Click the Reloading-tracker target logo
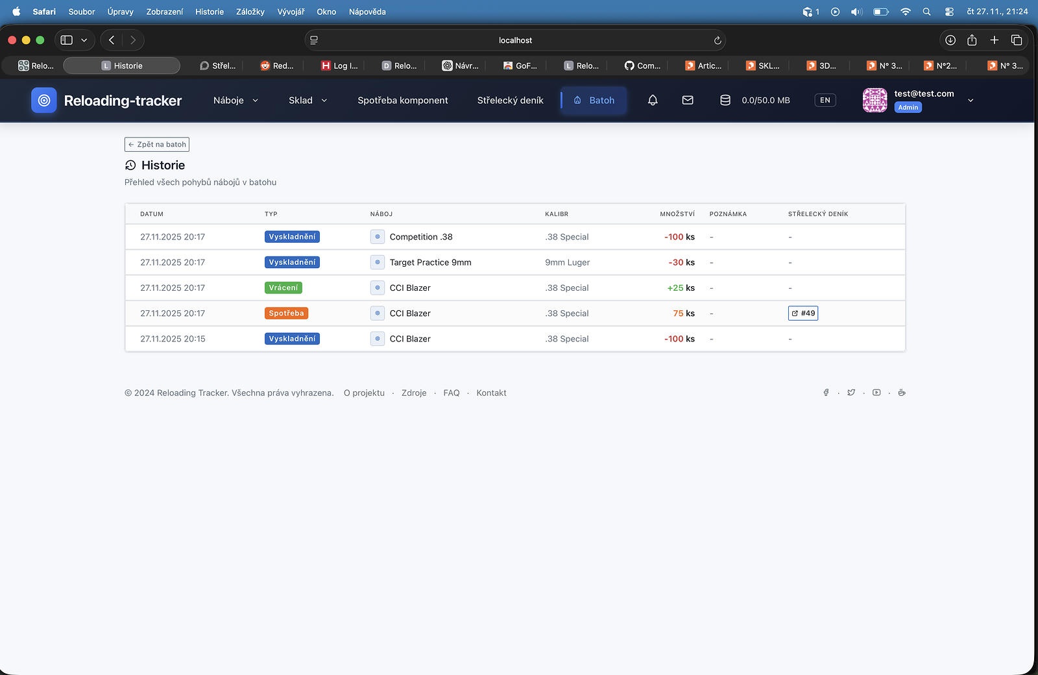1038x675 pixels. [44, 101]
